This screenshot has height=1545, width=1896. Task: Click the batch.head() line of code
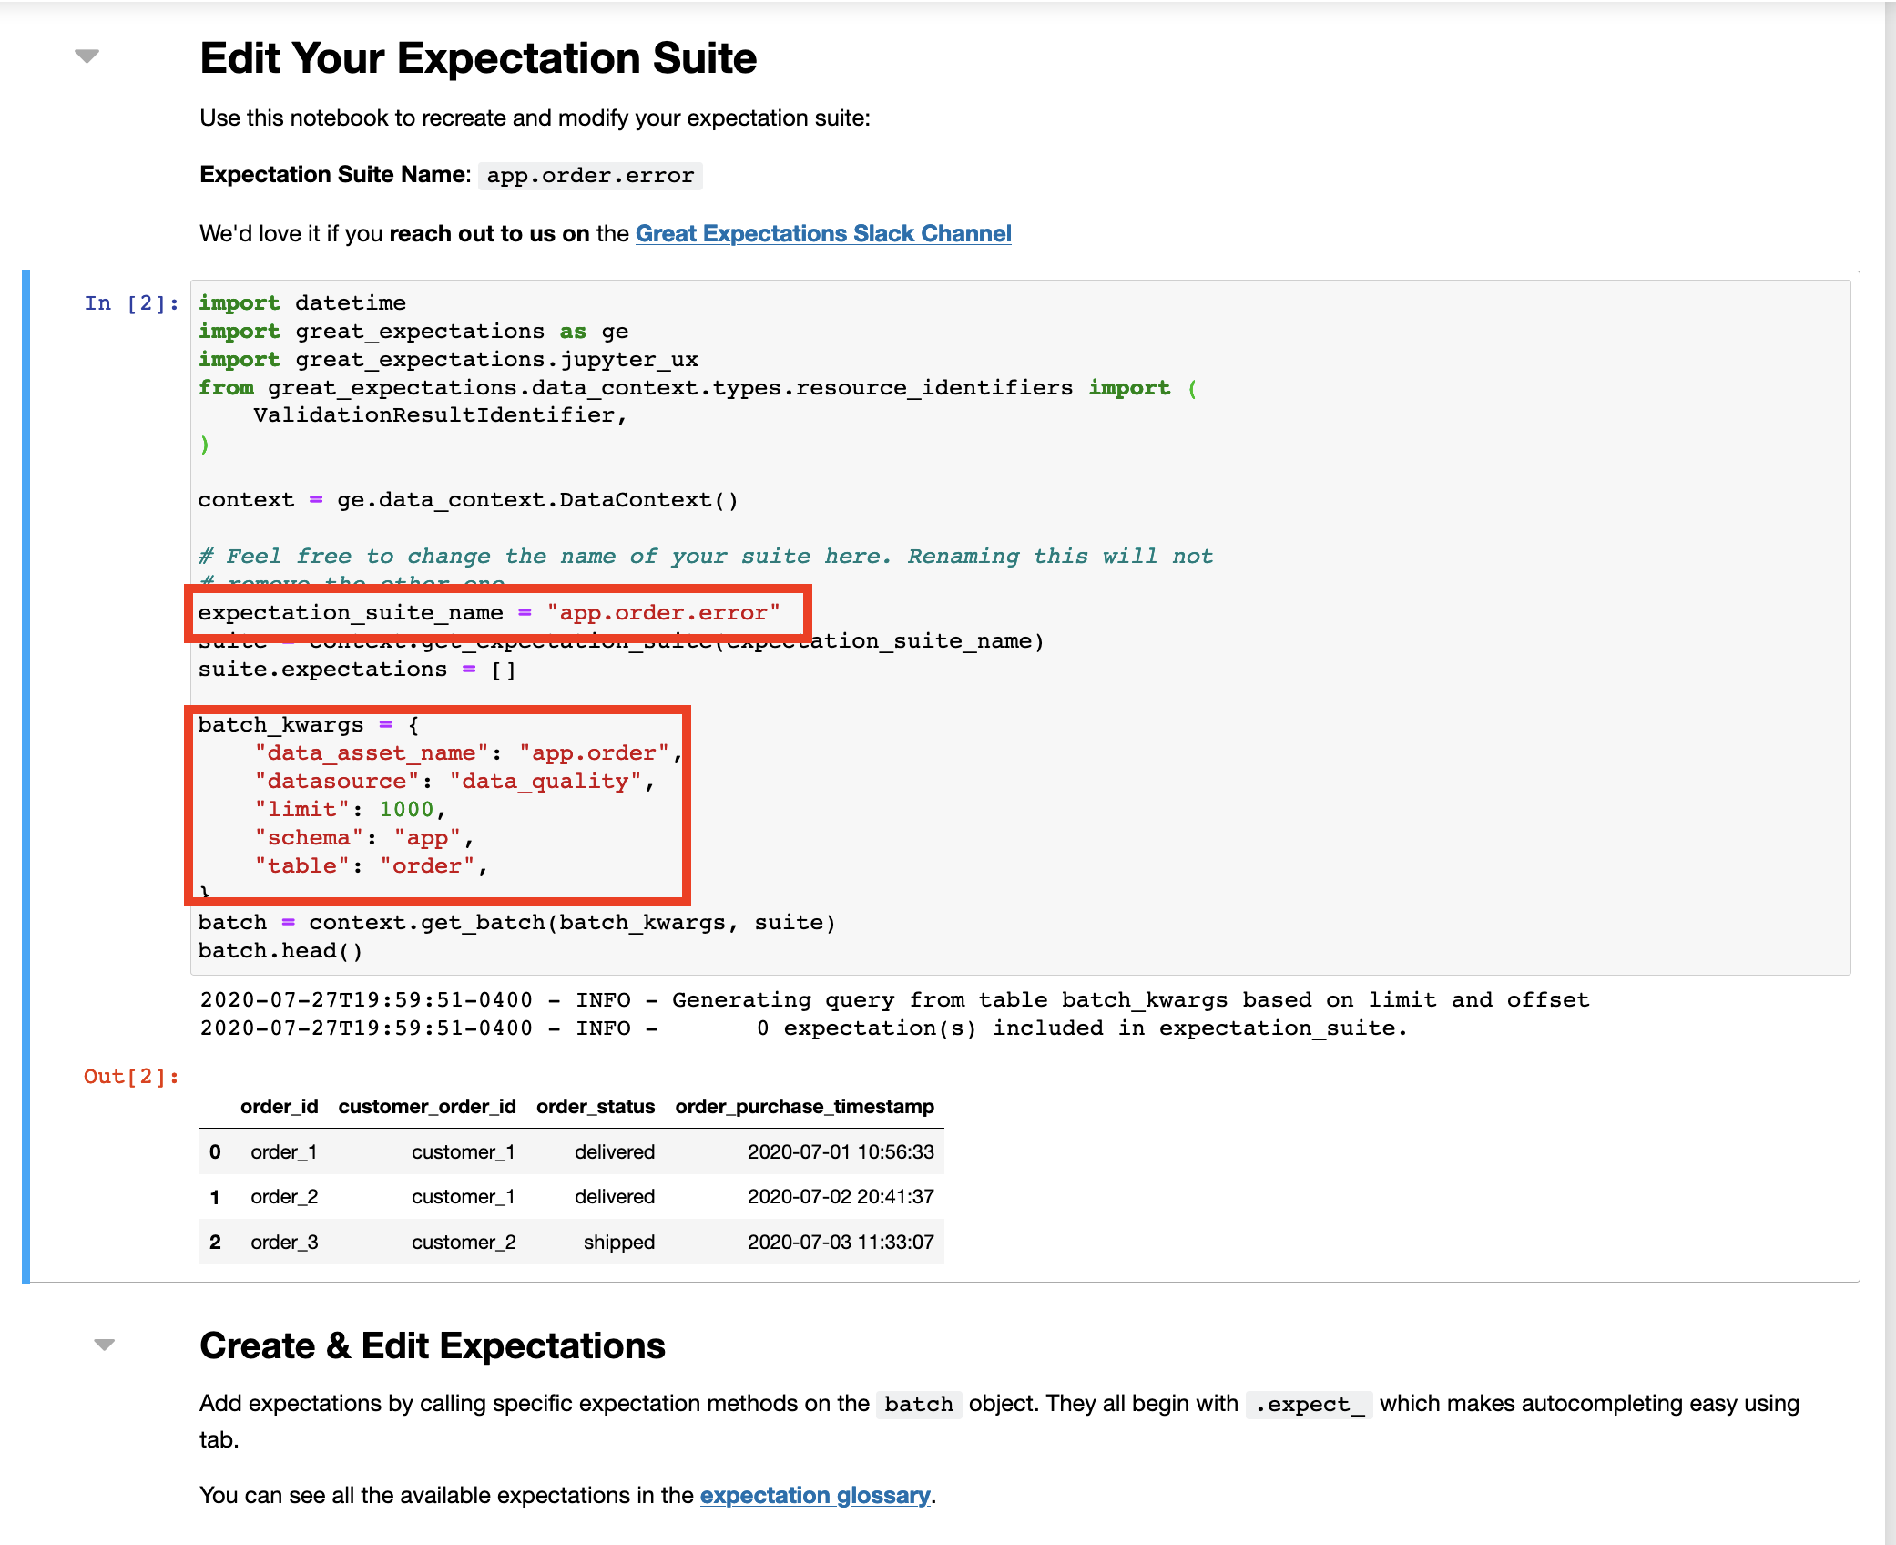click(280, 950)
